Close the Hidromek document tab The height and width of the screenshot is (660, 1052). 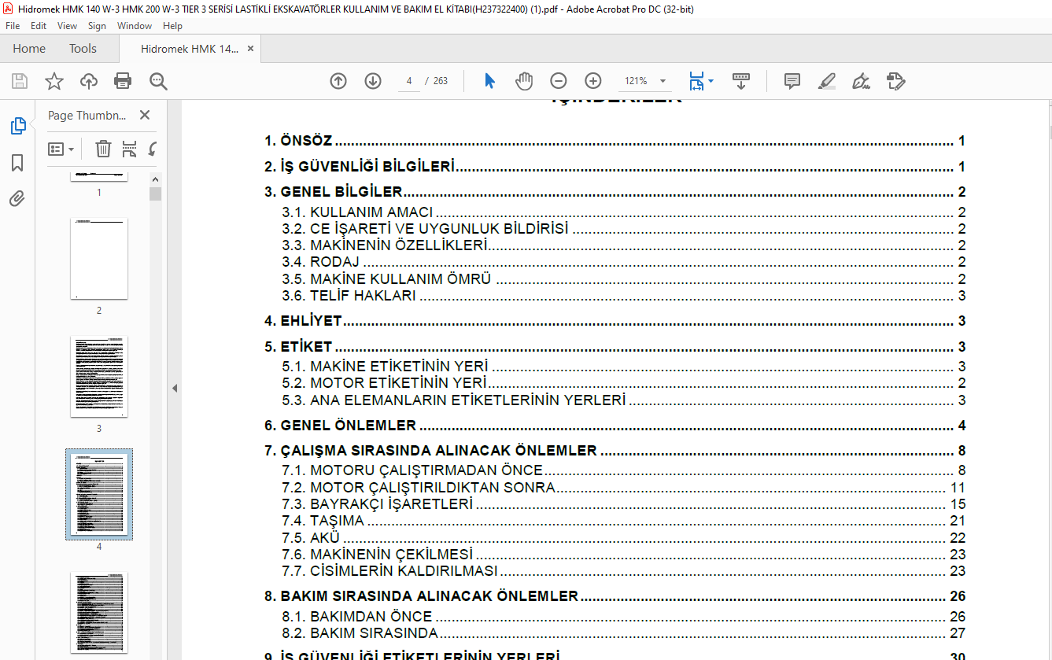[x=250, y=49]
